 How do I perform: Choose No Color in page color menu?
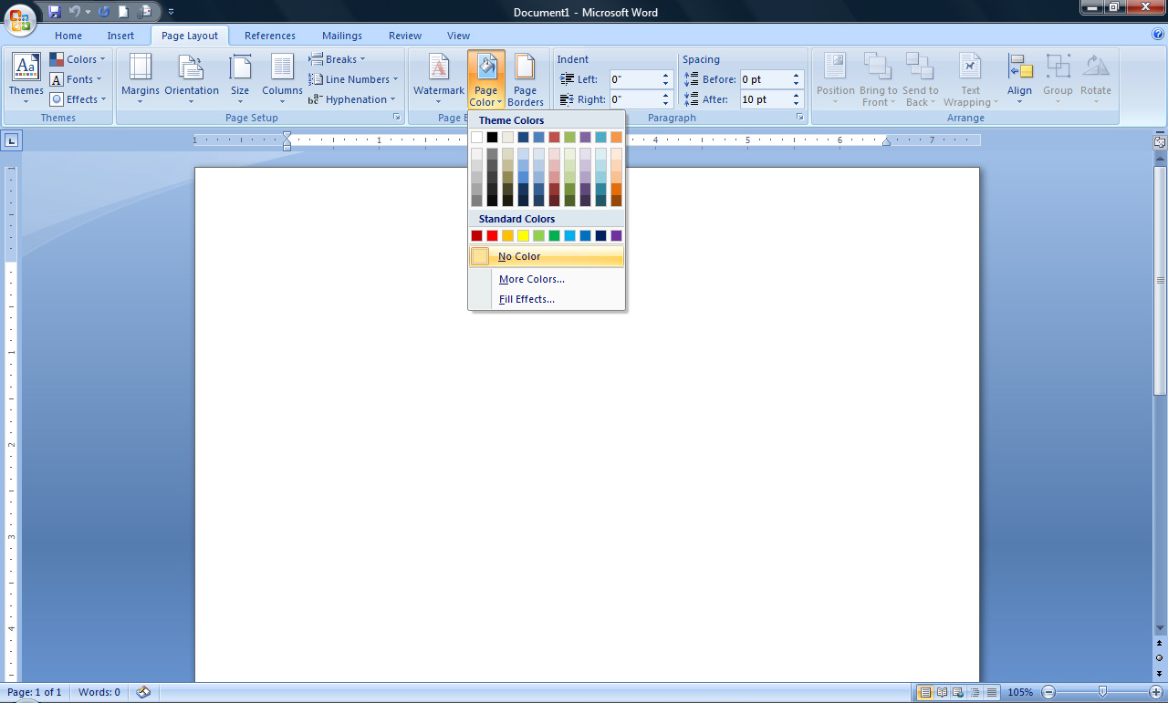coord(547,256)
